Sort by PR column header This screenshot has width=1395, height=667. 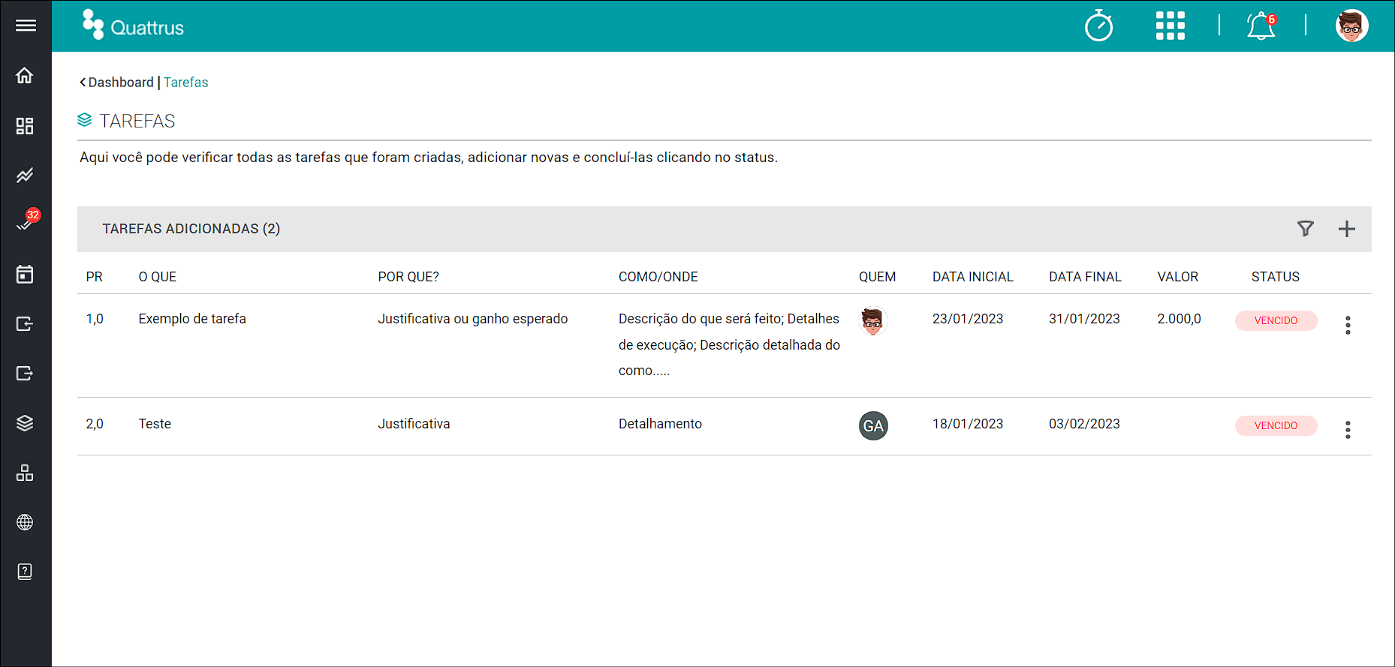coord(94,277)
